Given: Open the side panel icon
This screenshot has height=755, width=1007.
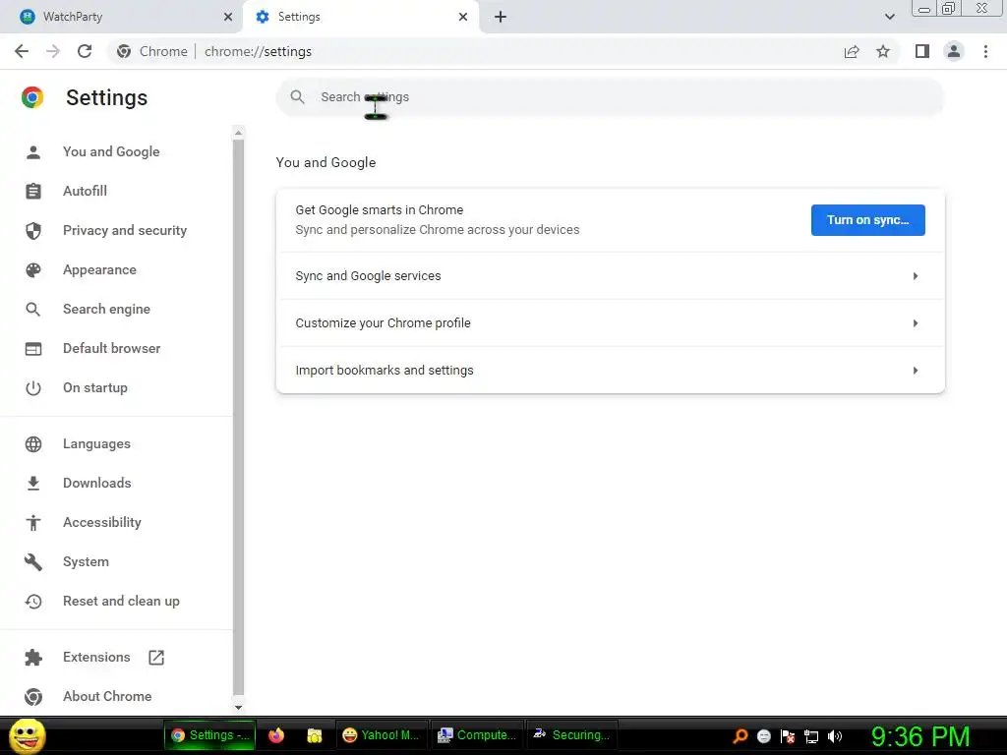Looking at the screenshot, I should pyautogui.click(x=922, y=51).
